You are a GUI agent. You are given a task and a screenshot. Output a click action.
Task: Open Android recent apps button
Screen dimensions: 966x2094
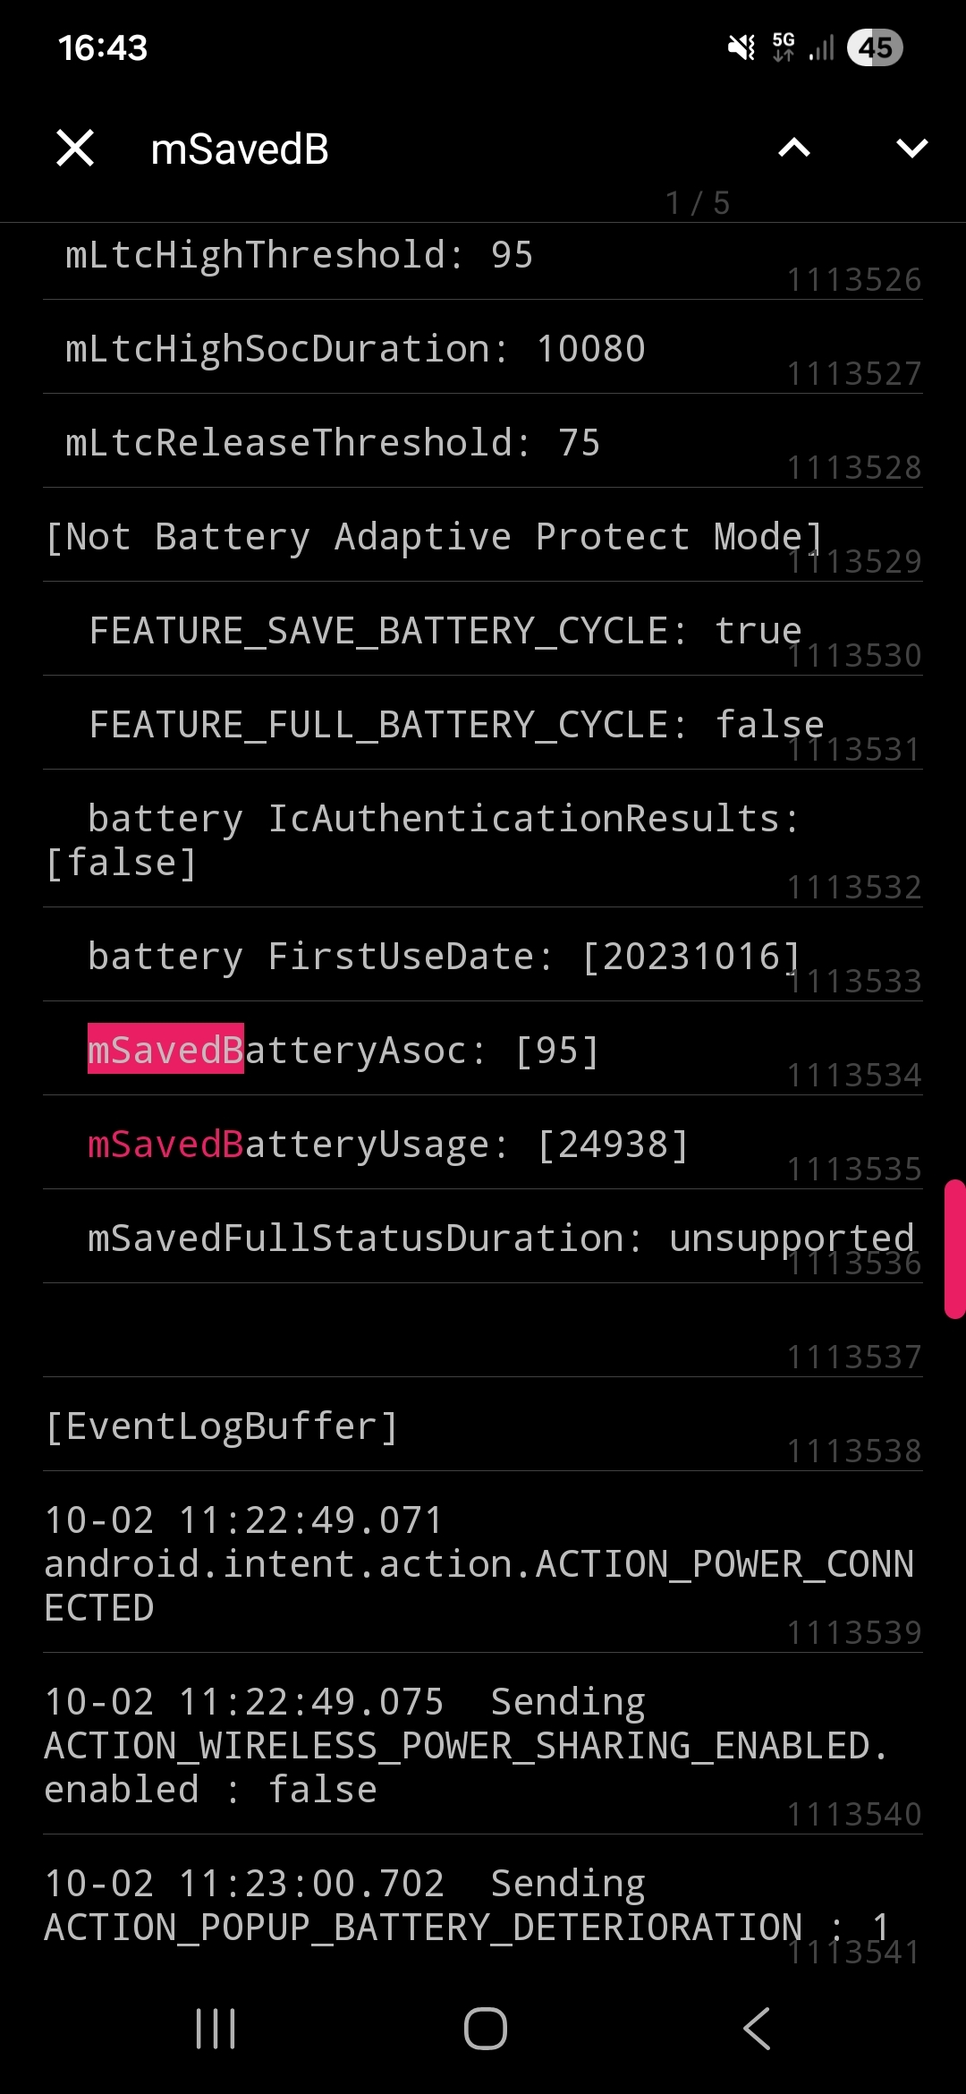point(216,2028)
